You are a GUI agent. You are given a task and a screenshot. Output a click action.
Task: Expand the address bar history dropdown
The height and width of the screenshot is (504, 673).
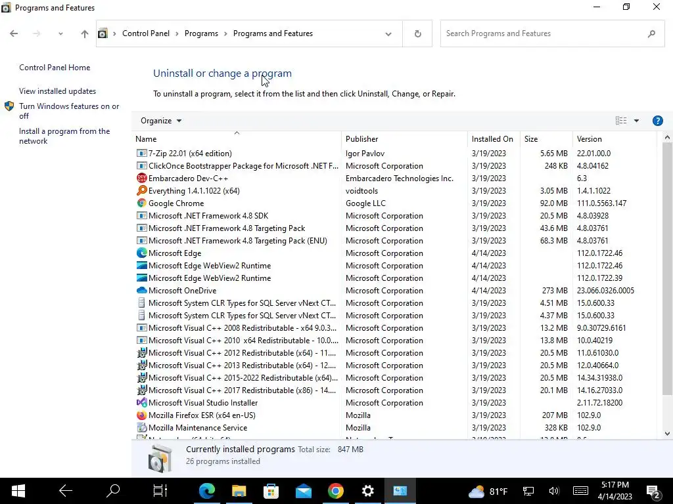tap(388, 34)
